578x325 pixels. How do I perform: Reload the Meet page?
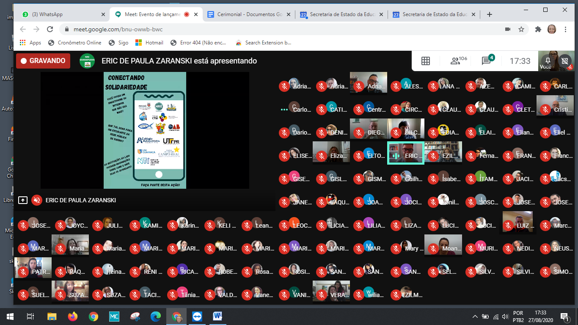pos(50,29)
